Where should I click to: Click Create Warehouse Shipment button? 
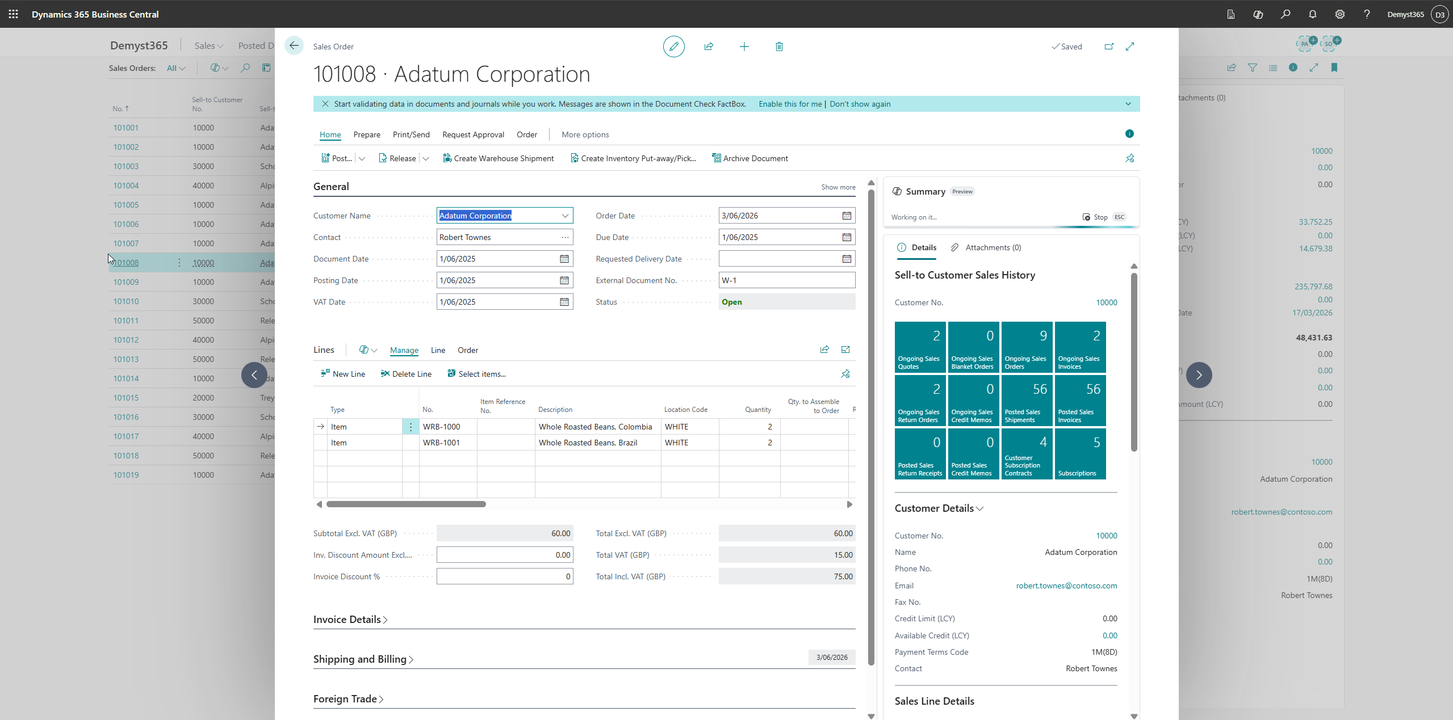tap(498, 158)
